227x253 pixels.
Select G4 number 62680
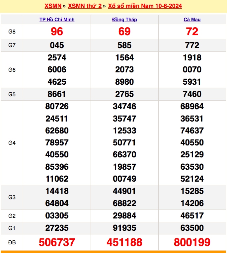[57, 130]
